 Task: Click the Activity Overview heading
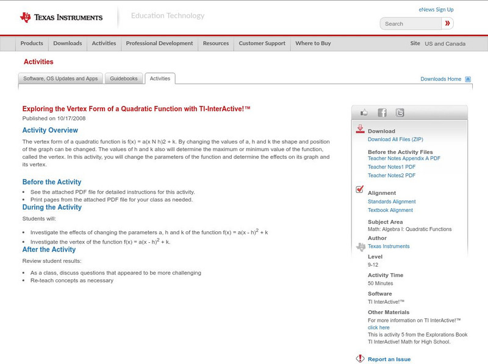tap(50, 130)
